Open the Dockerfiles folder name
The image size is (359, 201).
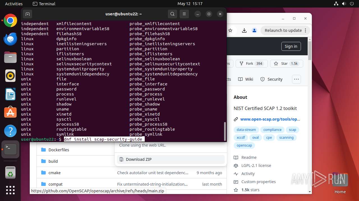(x=59, y=150)
